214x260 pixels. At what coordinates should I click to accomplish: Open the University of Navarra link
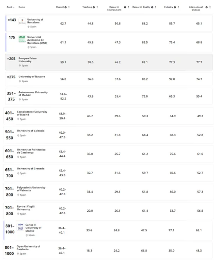(32, 77)
